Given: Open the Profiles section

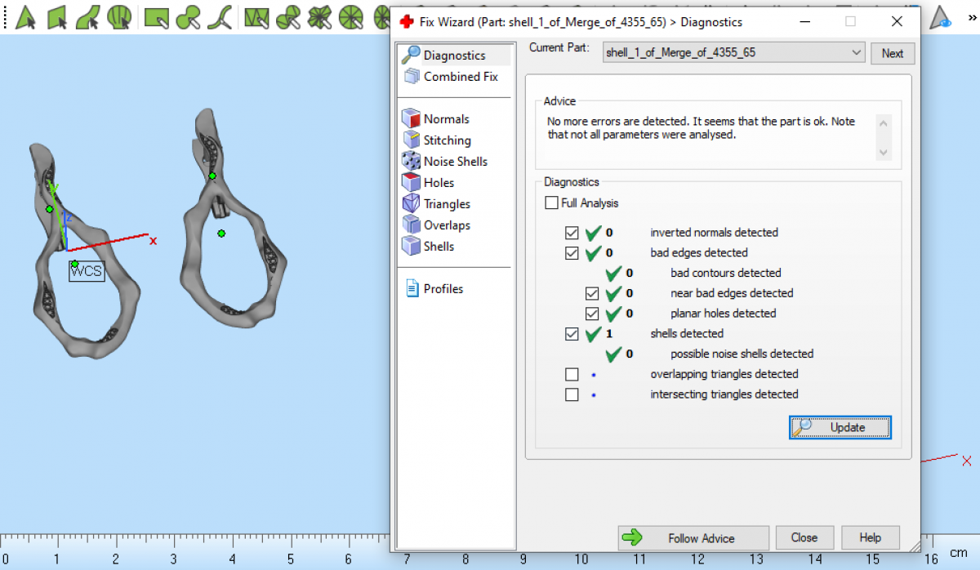Looking at the screenshot, I should click(x=443, y=289).
